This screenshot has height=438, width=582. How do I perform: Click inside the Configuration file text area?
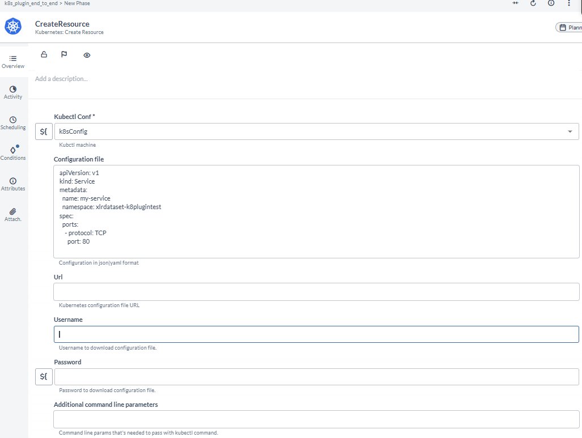[x=317, y=211]
